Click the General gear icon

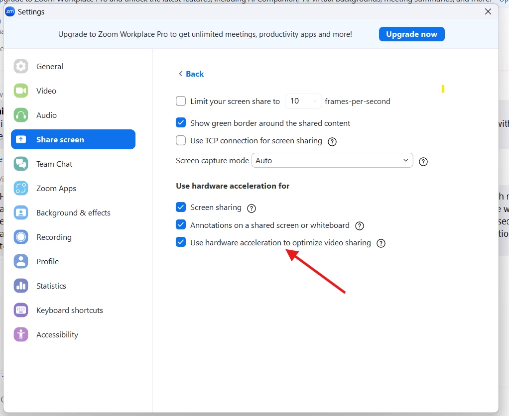pos(21,67)
